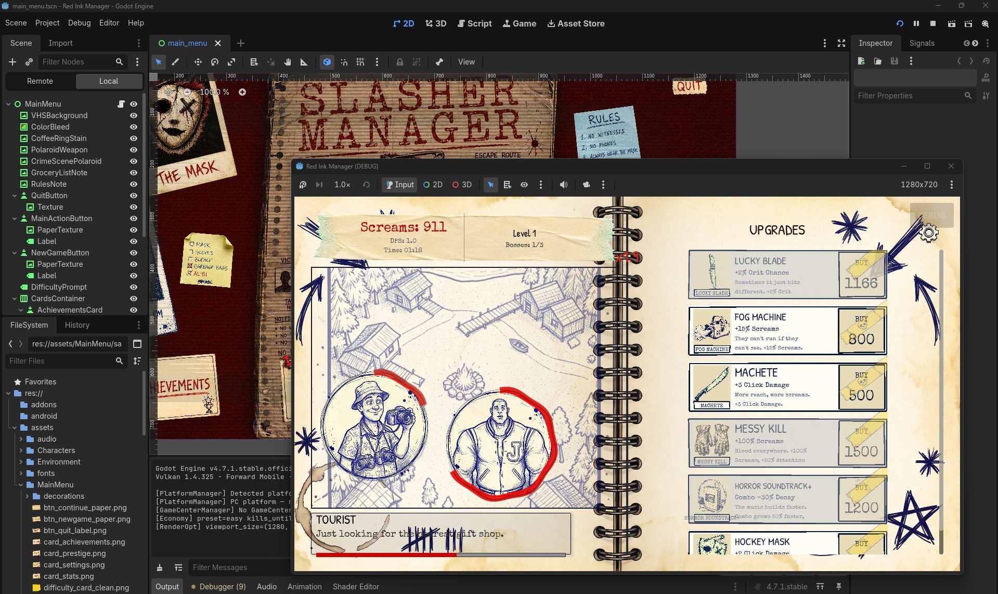Switch to the Script workspace
This screenshot has width=998, height=594.
point(474,23)
